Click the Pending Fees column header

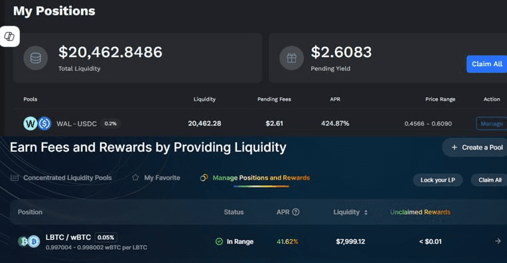tap(274, 99)
